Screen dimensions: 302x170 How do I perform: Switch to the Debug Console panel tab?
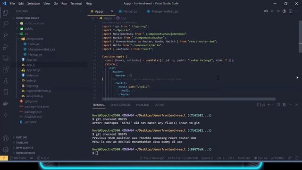[120, 105]
